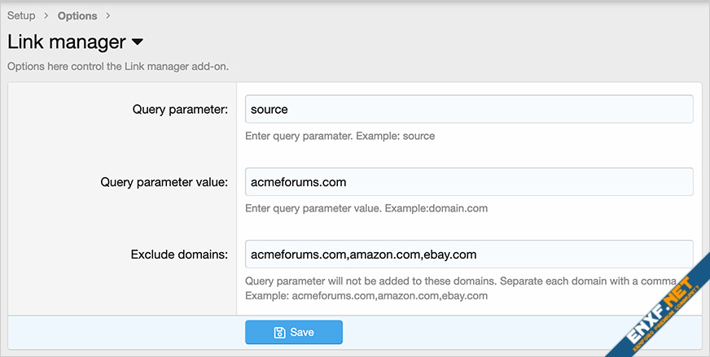The height and width of the screenshot is (357, 710).
Task: Click the Link manager add-on description text
Action: pos(118,66)
